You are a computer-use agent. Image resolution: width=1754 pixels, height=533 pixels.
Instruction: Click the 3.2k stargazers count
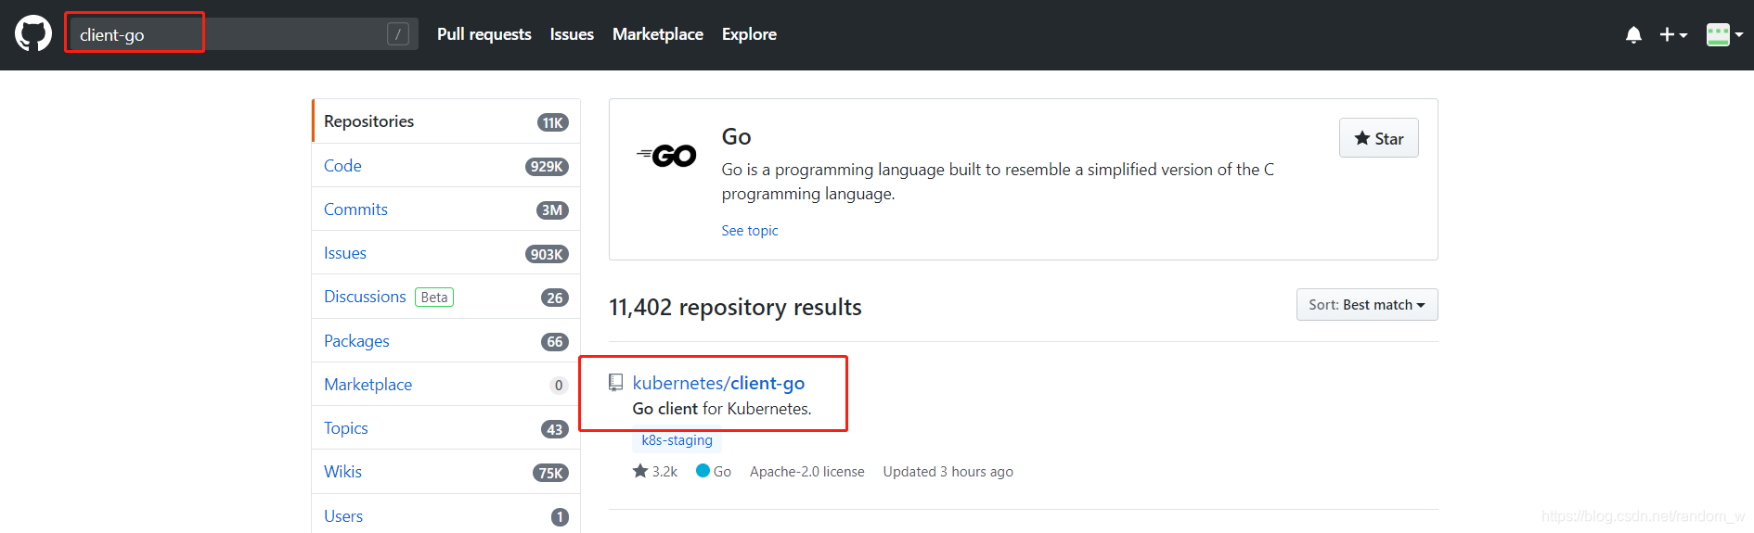tap(655, 472)
